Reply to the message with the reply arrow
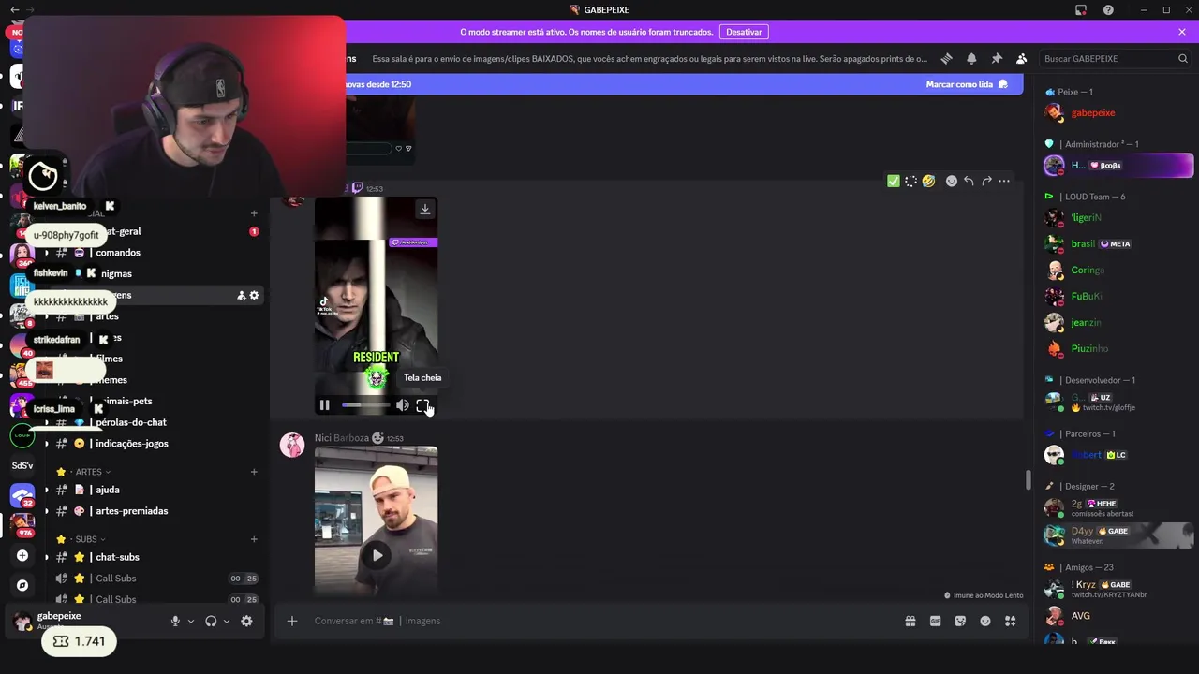Screen dimensions: 1199x674 click(969, 181)
